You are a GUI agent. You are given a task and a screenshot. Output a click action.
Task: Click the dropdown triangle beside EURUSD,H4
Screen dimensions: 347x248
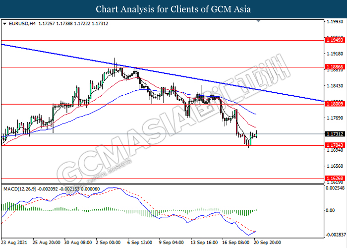pyautogui.click(x=4, y=24)
